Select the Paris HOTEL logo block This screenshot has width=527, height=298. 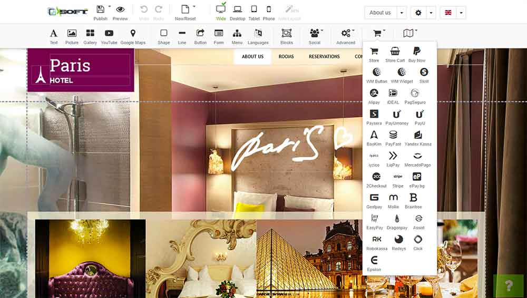[x=81, y=70]
